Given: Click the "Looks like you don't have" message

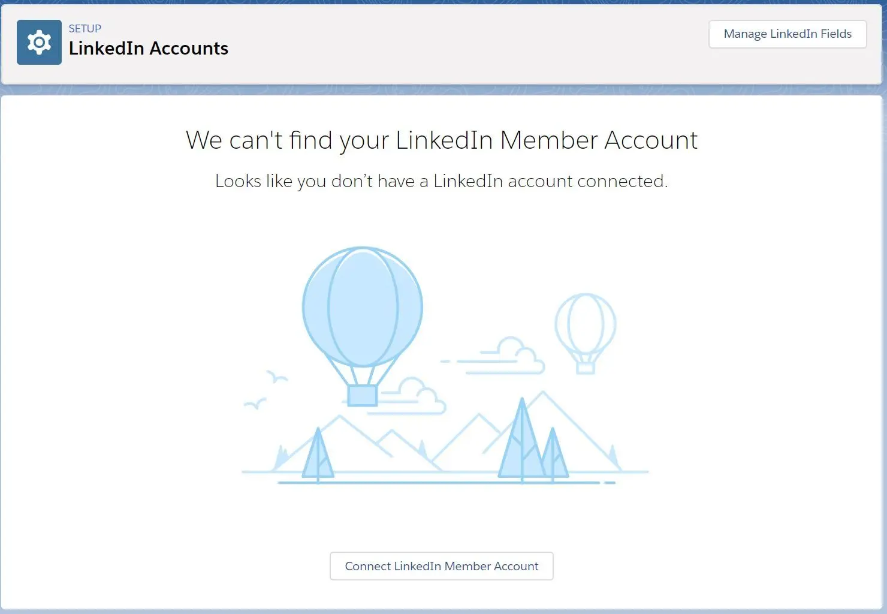Looking at the screenshot, I should (442, 181).
